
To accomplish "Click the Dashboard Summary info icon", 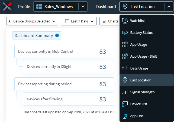I will 57,35.
